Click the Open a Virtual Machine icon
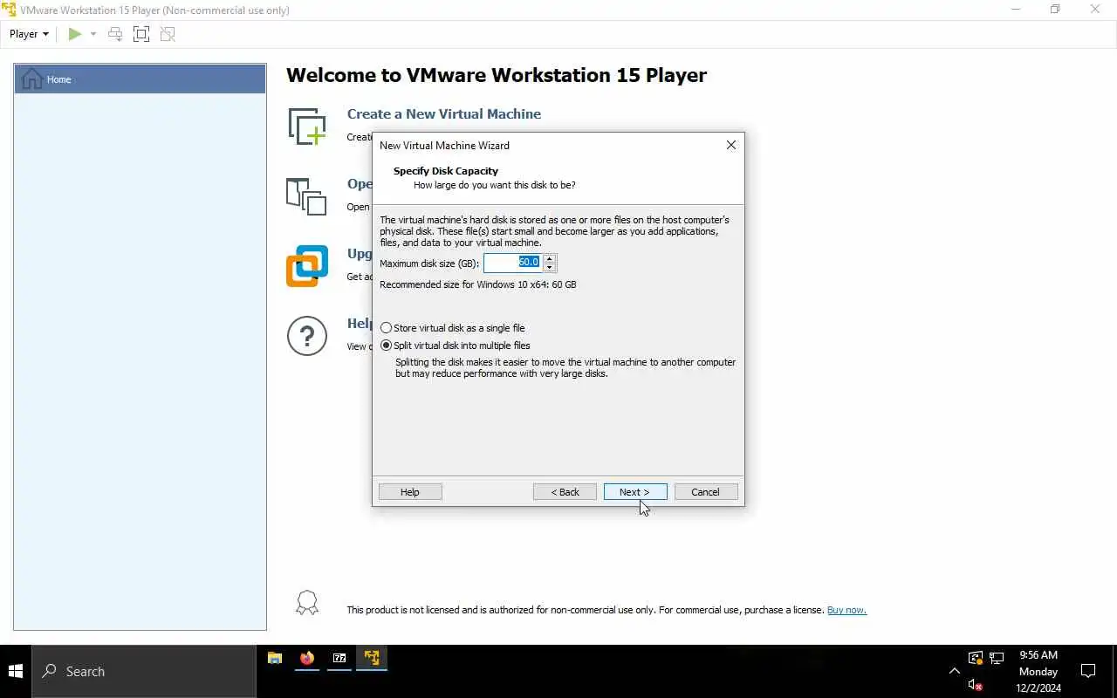The height and width of the screenshot is (698, 1117). coord(306,196)
